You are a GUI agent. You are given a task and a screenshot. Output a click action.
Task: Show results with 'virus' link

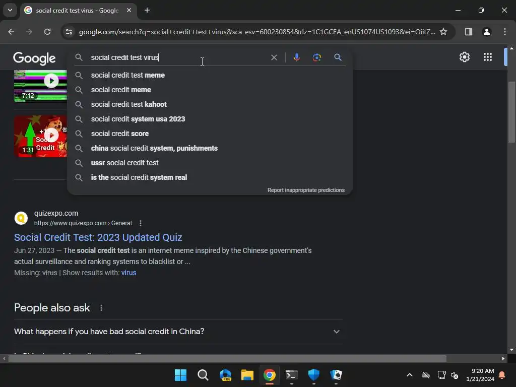tap(128, 273)
